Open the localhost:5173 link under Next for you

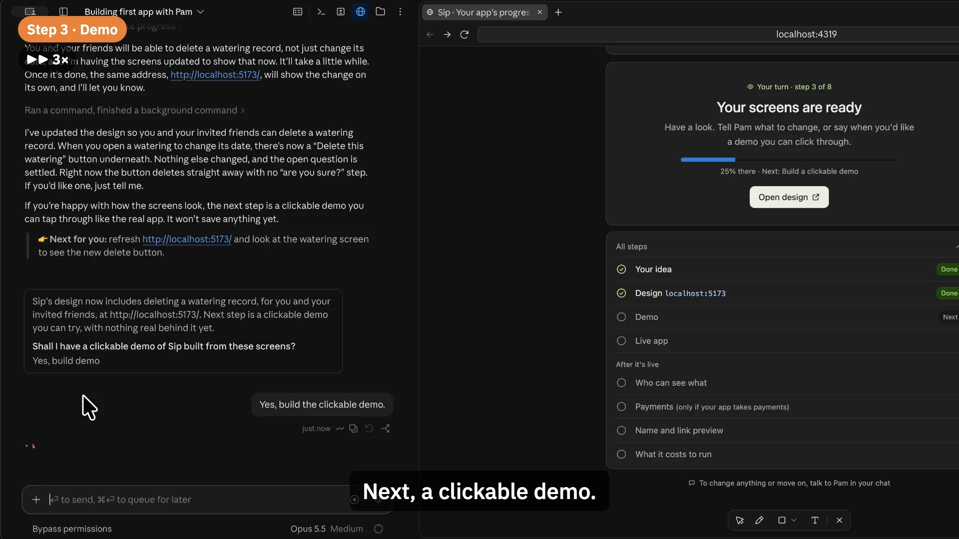187,239
